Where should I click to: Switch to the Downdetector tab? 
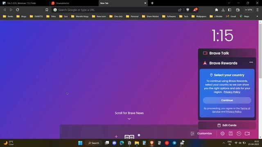(74, 3)
